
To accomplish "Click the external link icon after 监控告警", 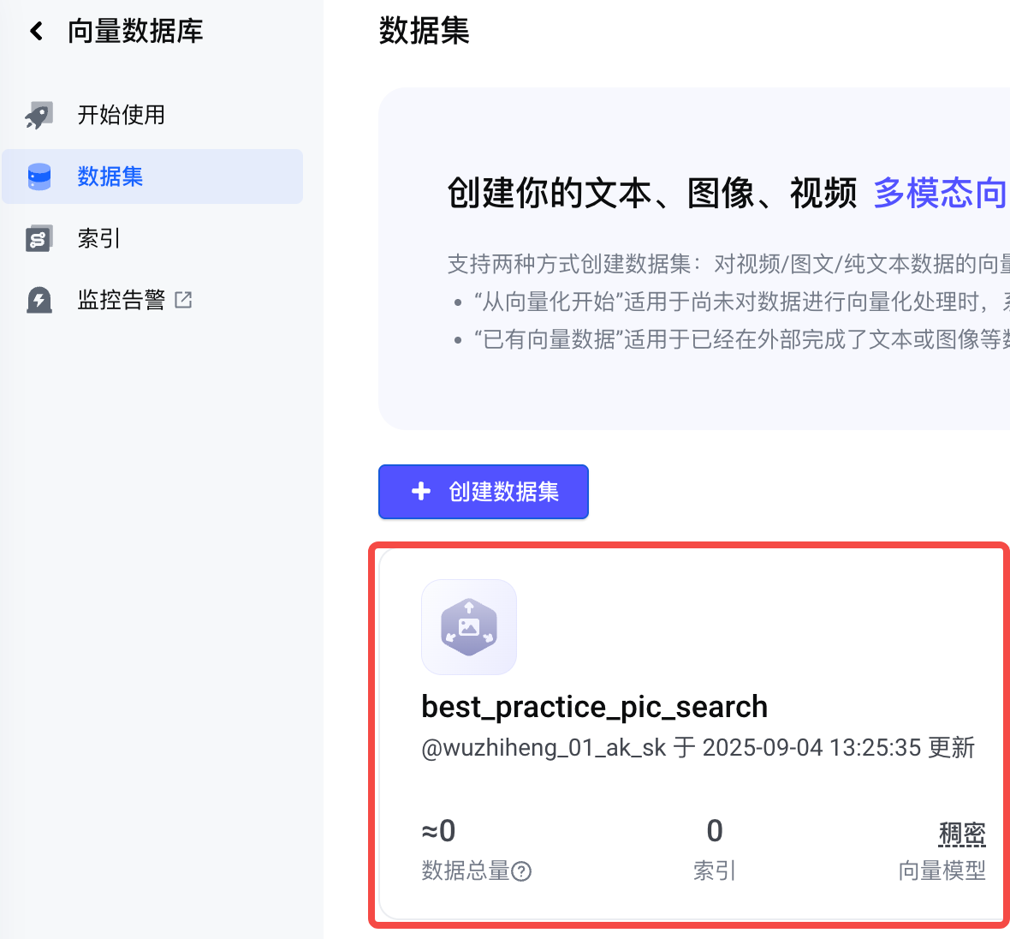I will [x=183, y=300].
